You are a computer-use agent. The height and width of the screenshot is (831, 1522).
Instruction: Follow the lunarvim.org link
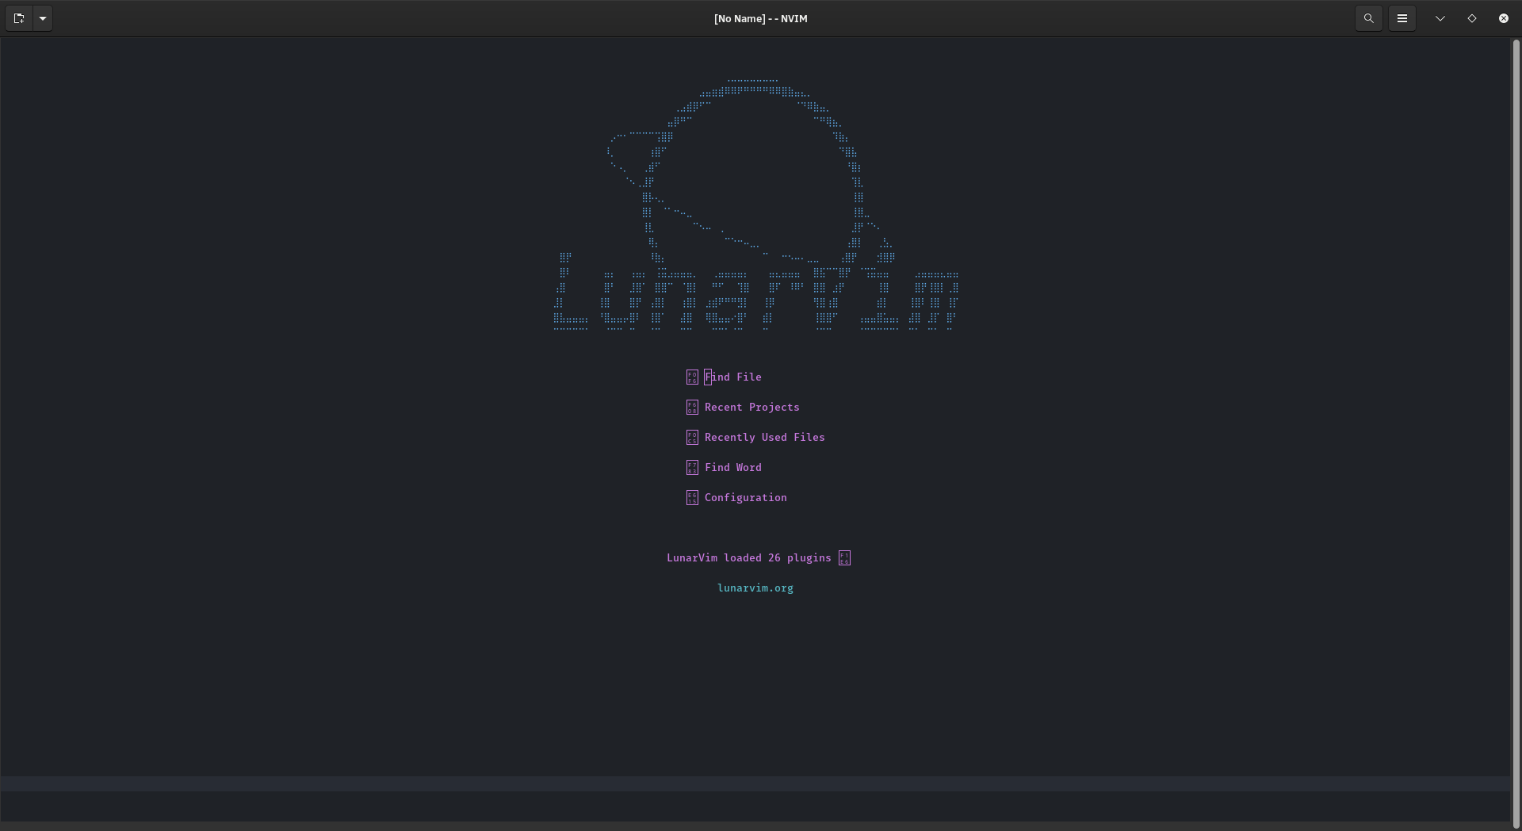click(x=755, y=588)
